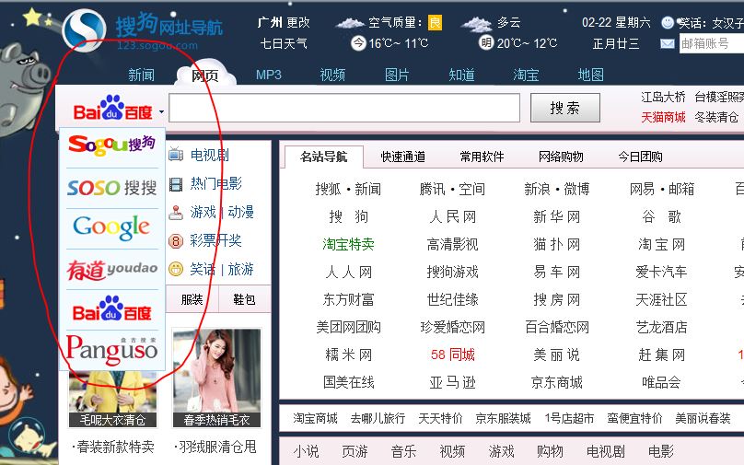Image resolution: width=744 pixels, height=465 pixels.
Task: Click tomorrow's 多云 weather icon
Action: point(476,23)
